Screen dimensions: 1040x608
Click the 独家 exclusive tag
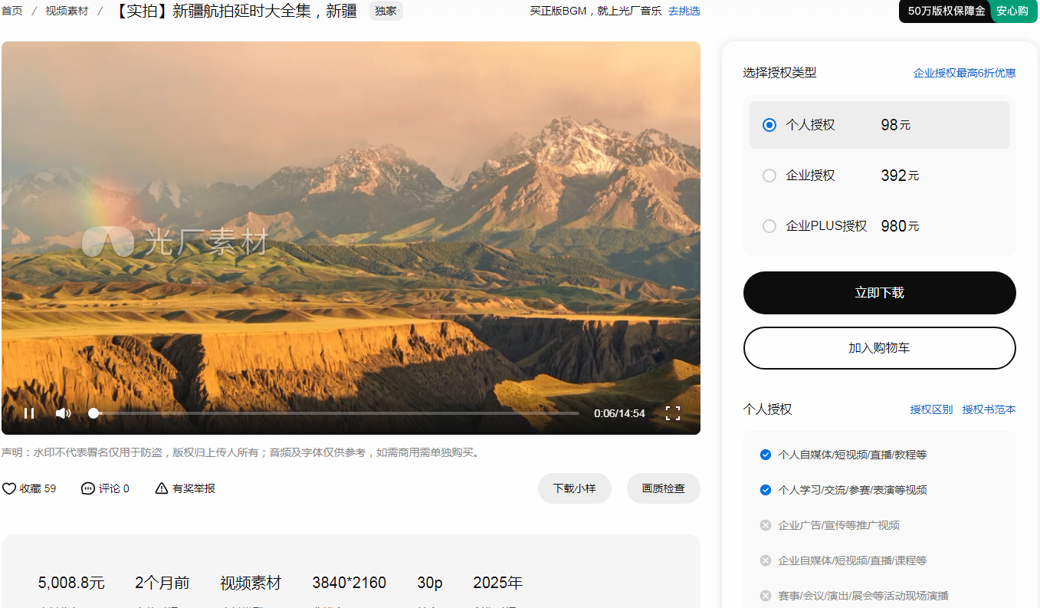pyautogui.click(x=385, y=12)
